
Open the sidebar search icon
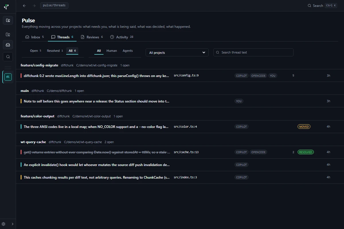pyautogui.click(x=8, y=57)
